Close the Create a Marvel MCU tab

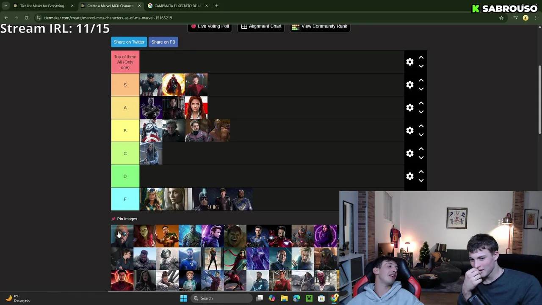point(139,6)
